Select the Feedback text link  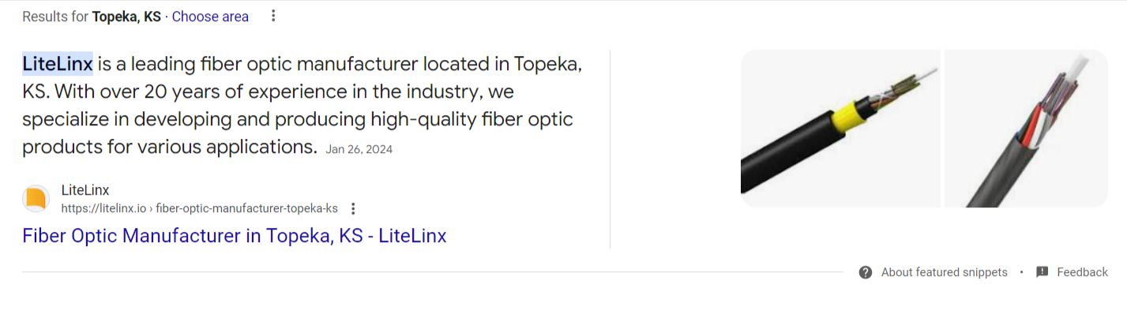[1083, 272]
